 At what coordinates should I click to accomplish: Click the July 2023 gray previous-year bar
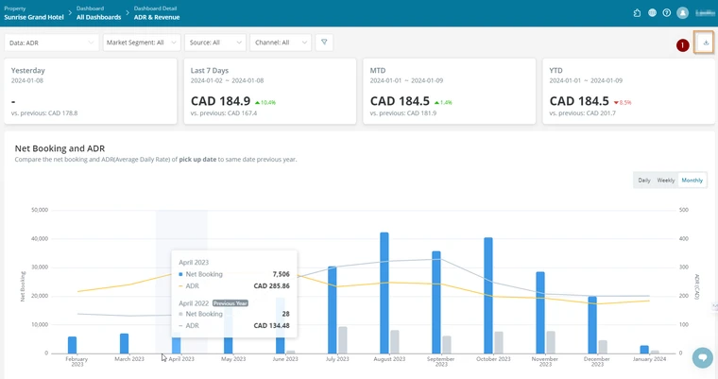click(343, 340)
